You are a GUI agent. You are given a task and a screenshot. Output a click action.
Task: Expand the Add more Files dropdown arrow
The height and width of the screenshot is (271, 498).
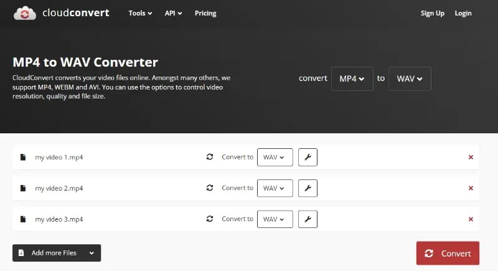click(92, 253)
